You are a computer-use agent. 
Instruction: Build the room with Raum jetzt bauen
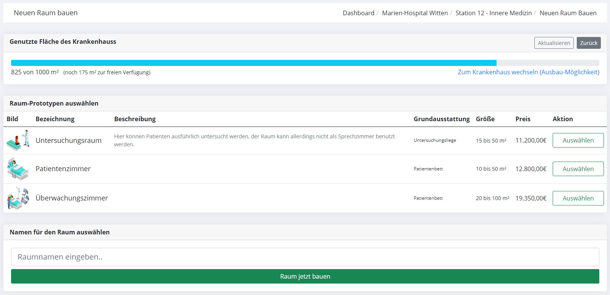click(305, 276)
